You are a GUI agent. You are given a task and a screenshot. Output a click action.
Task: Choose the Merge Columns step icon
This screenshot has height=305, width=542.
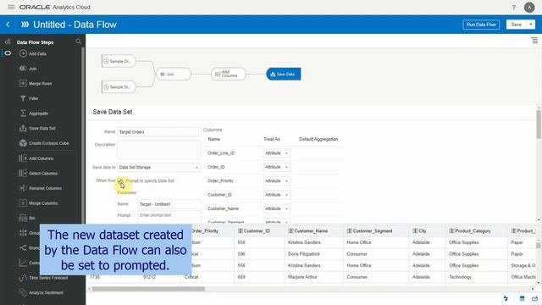[23, 203]
